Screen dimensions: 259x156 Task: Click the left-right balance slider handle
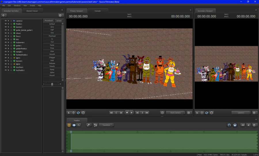coord(52,84)
